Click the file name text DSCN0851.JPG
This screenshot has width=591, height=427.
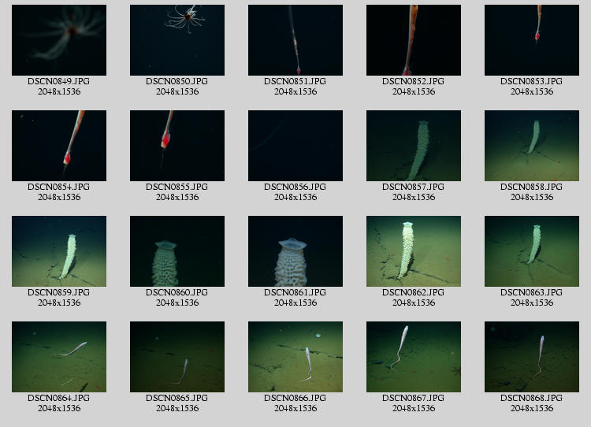click(295, 81)
